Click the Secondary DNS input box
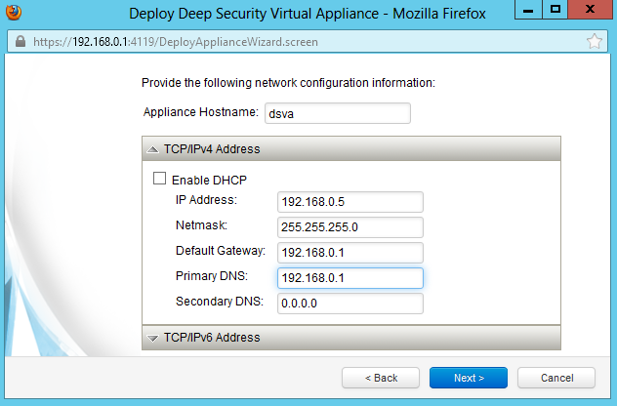Screen dimensions: 617x406 [x=350, y=303]
